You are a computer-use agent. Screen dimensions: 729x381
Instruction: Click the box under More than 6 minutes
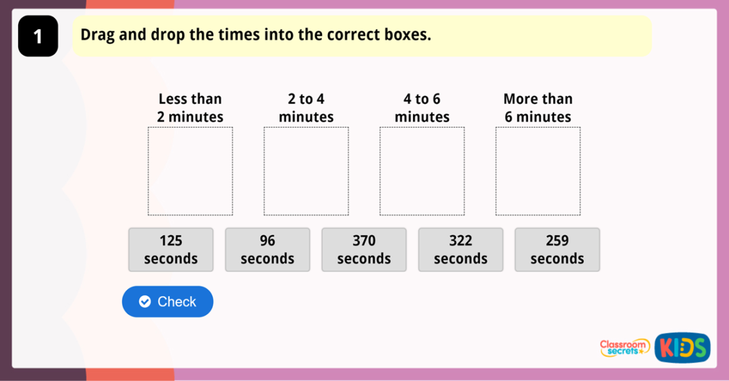tap(538, 171)
